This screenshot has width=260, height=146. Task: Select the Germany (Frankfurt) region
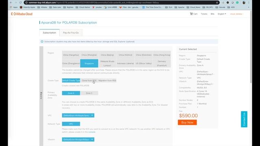tap(162, 63)
